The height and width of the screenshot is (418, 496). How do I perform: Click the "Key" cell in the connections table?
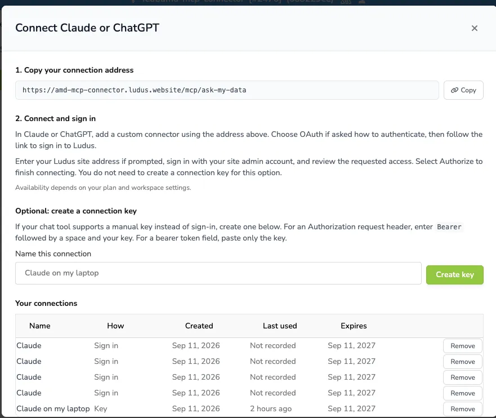[101, 409]
